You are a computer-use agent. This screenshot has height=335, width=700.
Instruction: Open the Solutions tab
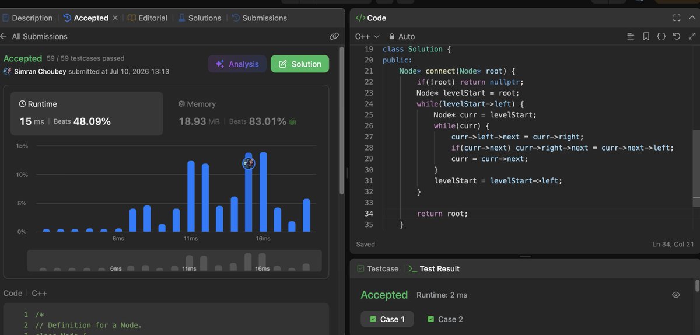pyautogui.click(x=199, y=18)
